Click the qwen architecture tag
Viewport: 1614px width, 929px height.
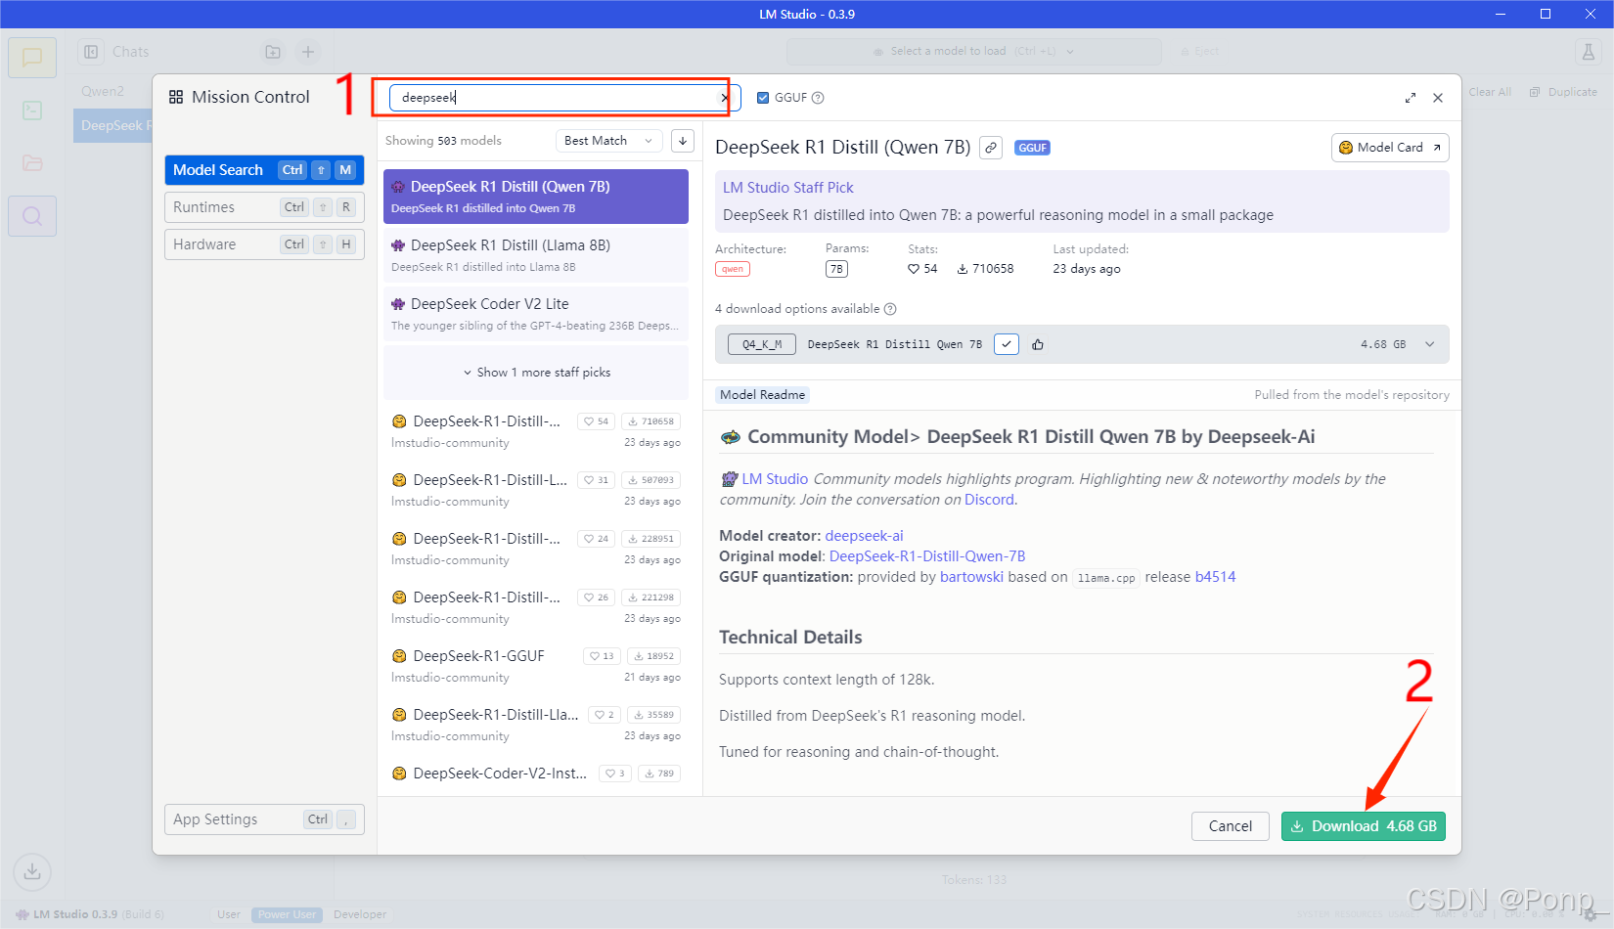[733, 269]
